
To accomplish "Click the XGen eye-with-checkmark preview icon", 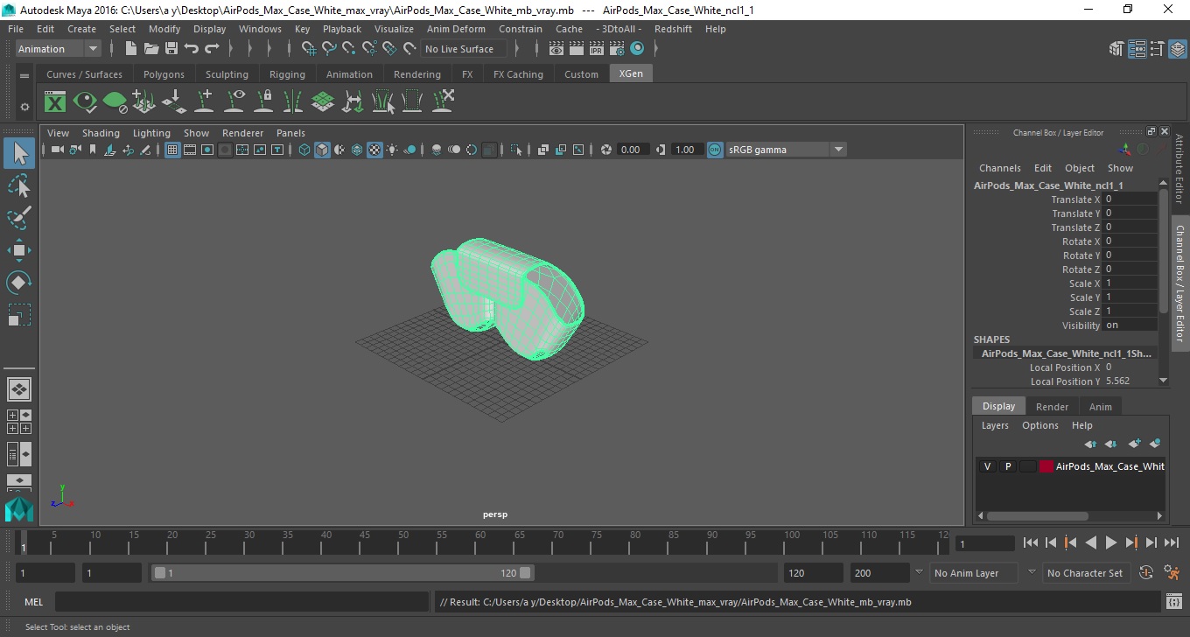I will (85, 101).
